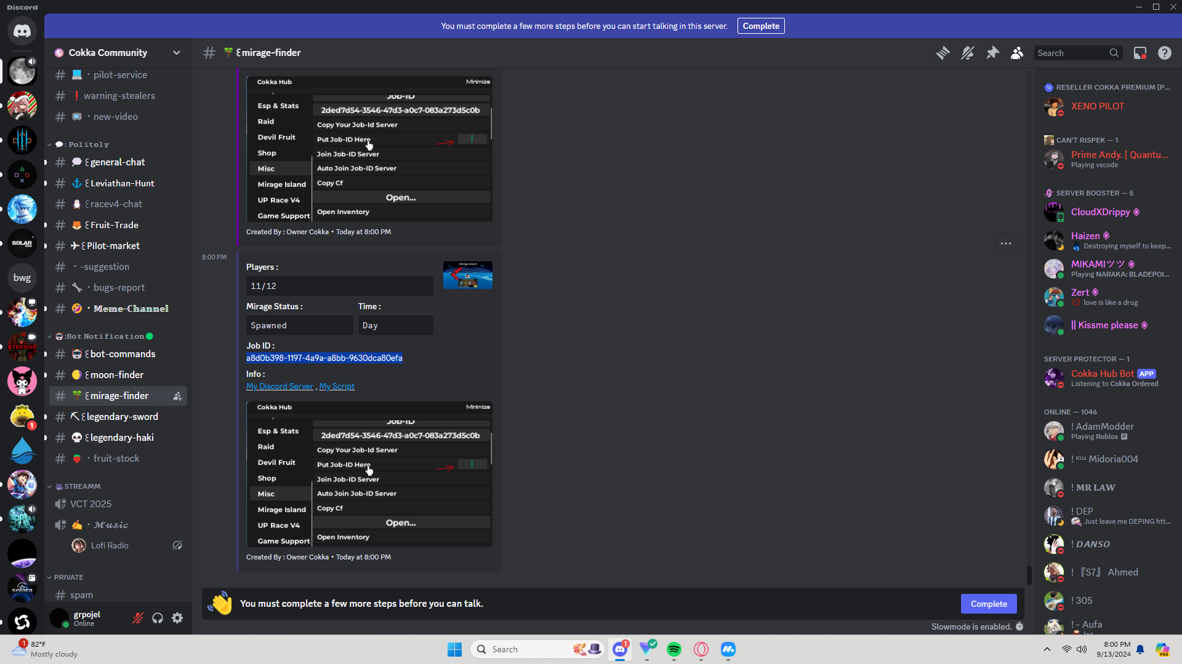Screen dimensions: 1182x664
Task: Open the Messenger-style taskbar app icon
Action: (728, 649)
